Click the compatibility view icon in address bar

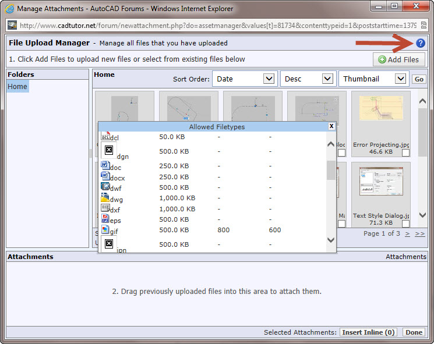point(424,26)
